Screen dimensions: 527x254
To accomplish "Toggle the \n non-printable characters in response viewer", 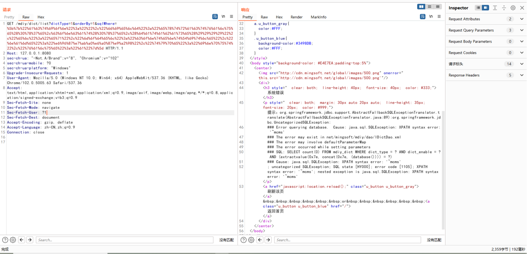I will 431,17.
